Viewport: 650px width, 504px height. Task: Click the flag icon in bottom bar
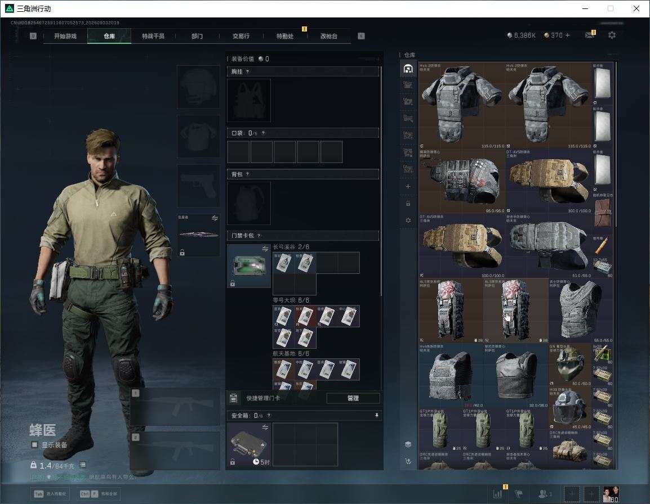point(519,494)
